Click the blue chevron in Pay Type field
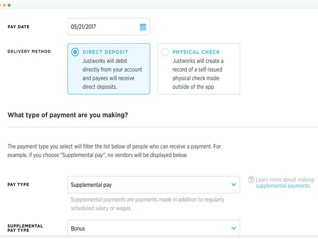The image size is (318, 239). click(234, 185)
